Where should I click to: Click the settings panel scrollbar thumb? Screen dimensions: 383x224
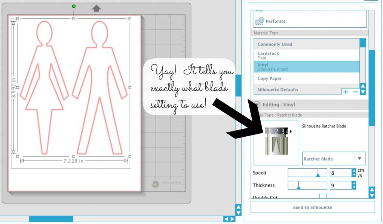pyautogui.click(x=371, y=88)
